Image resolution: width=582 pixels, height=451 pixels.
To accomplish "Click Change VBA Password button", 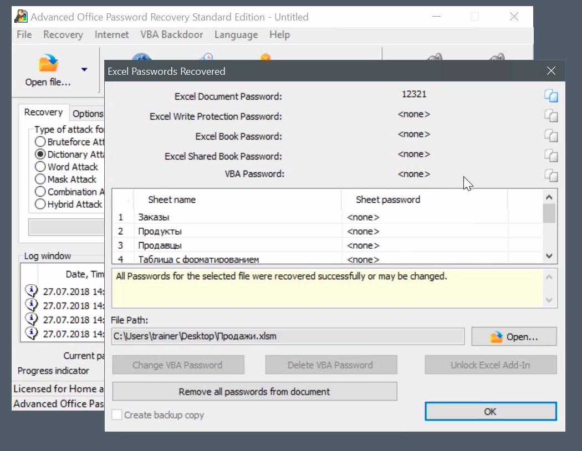I will [178, 365].
